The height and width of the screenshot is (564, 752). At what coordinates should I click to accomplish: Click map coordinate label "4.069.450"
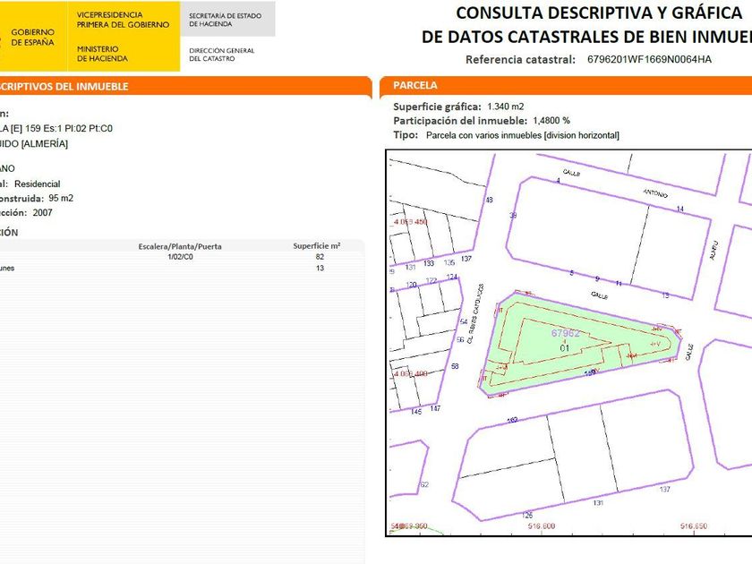pyautogui.click(x=410, y=222)
